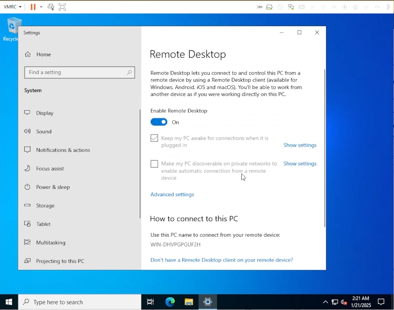394x310 pixels.
Task: Select Storage in the sidebar
Action: point(45,206)
